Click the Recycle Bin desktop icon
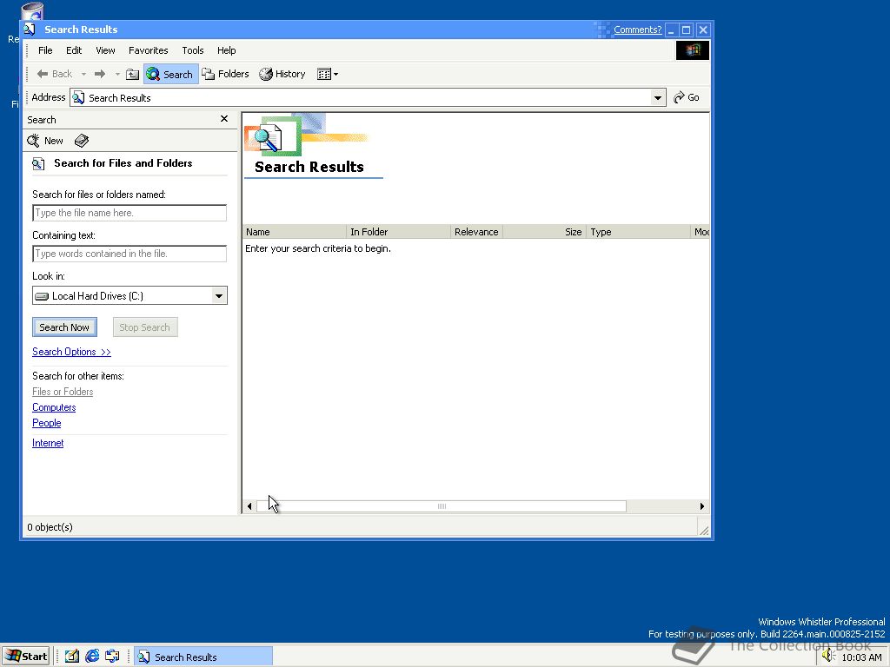The width and height of the screenshot is (890, 667). [x=31, y=11]
